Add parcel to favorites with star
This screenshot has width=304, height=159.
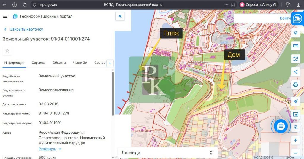[x=7, y=50]
